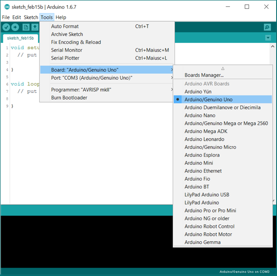Choose Fix Encoding & Reload
The height and width of the screenshot is (276, 277).
click(107, 42)
